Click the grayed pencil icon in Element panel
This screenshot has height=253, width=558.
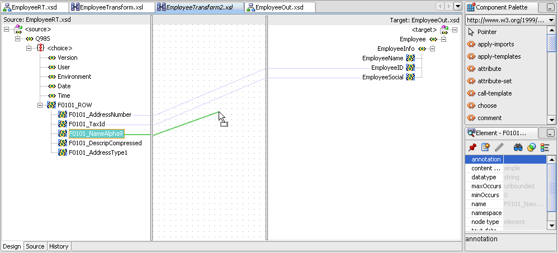point(499,147)
